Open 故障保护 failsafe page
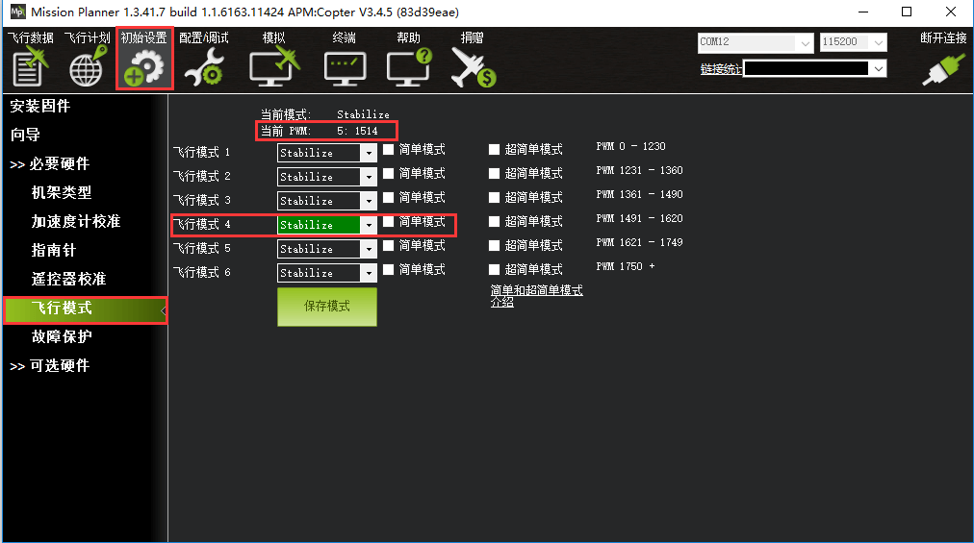974x543 pixels. point(62,337)
